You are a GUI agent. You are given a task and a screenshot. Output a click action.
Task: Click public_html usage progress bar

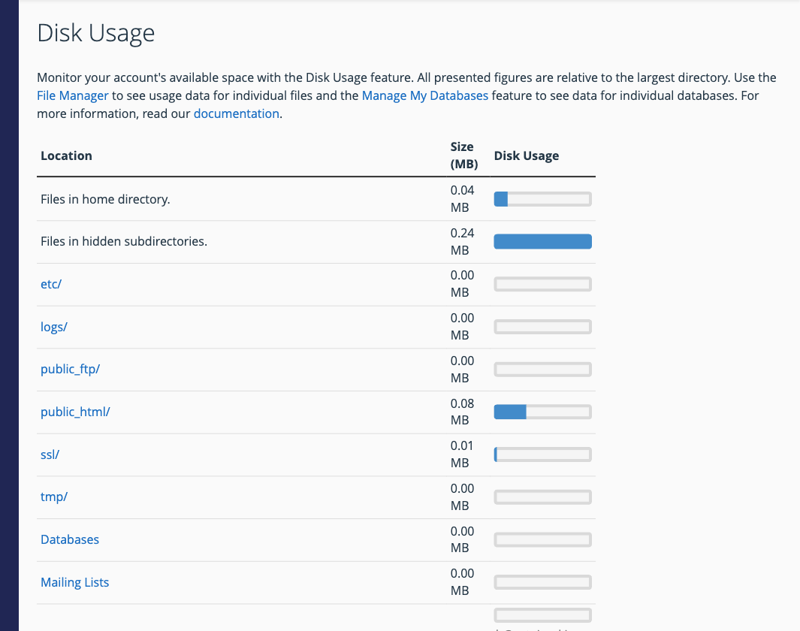point(543,412)
